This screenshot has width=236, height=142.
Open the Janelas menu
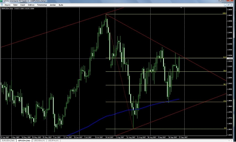click(53, 5)
